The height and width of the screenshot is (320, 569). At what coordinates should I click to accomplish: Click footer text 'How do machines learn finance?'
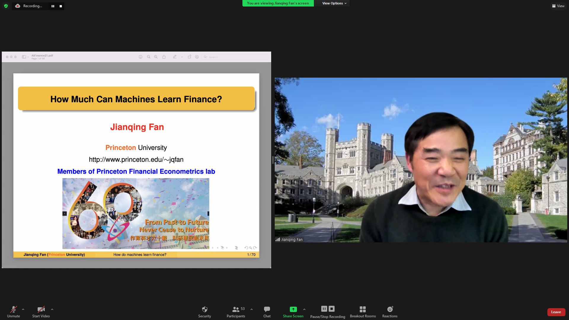click(140, 255)
